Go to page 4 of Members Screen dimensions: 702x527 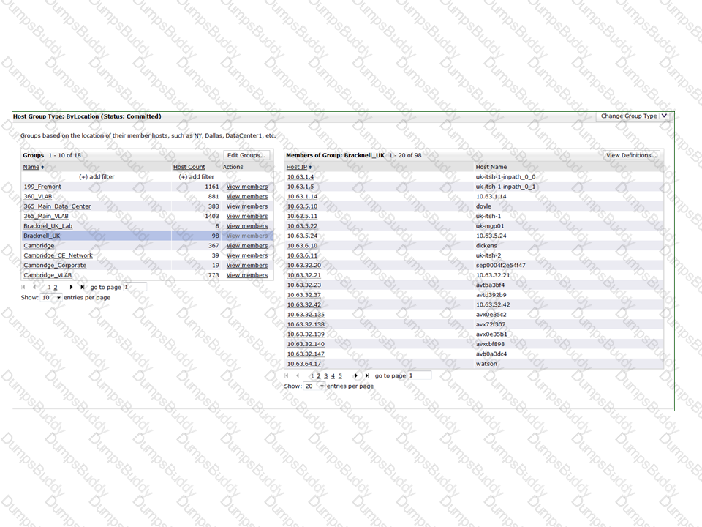(333, 376)
